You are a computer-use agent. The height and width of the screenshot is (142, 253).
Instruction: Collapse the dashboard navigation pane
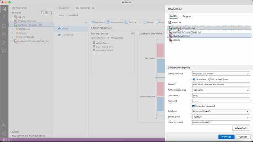[x=86, y=22]
